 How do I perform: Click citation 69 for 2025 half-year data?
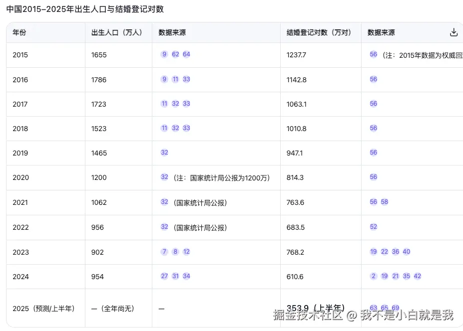pyautogui.click(x=395, y=308)
